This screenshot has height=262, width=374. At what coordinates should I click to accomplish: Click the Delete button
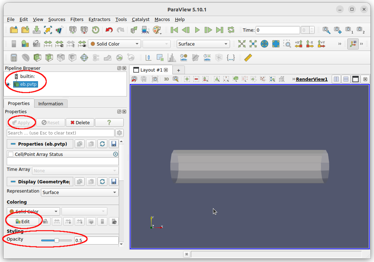pyautogui.click(x=80, y=122)
